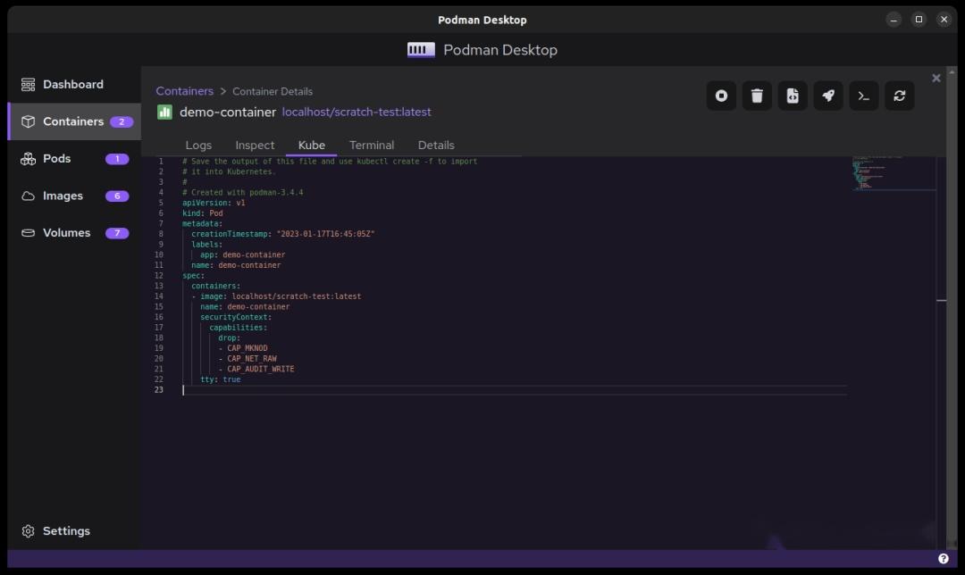This screenshot has width=965, height=575.
Task: View the Details tab
Action: pos(436,145)
